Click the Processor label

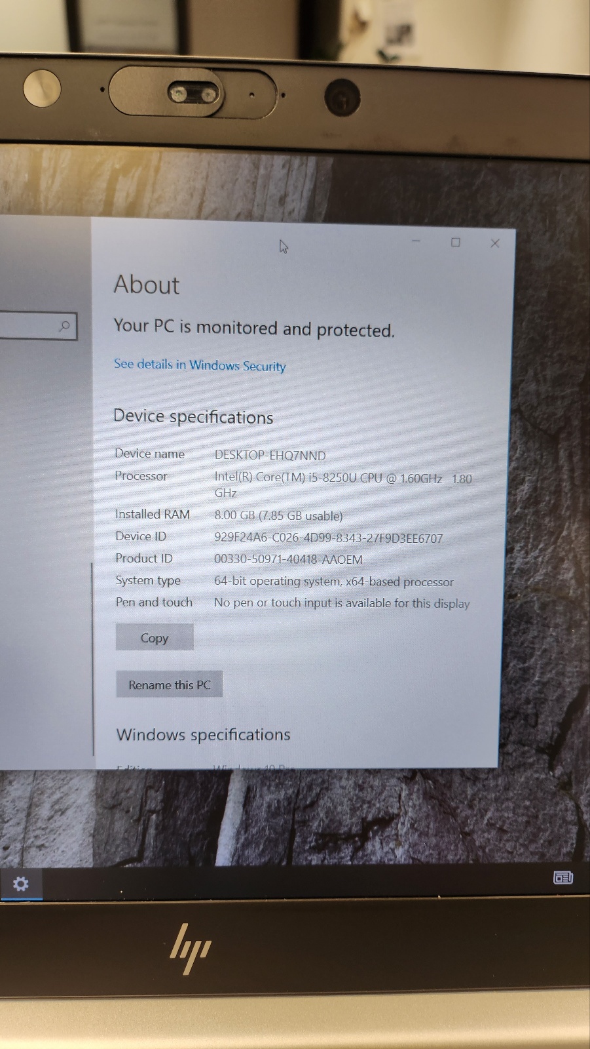(141, 476)
